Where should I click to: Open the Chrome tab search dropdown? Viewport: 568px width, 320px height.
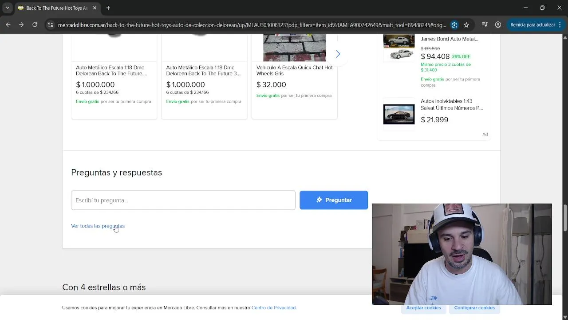(8, 8)
